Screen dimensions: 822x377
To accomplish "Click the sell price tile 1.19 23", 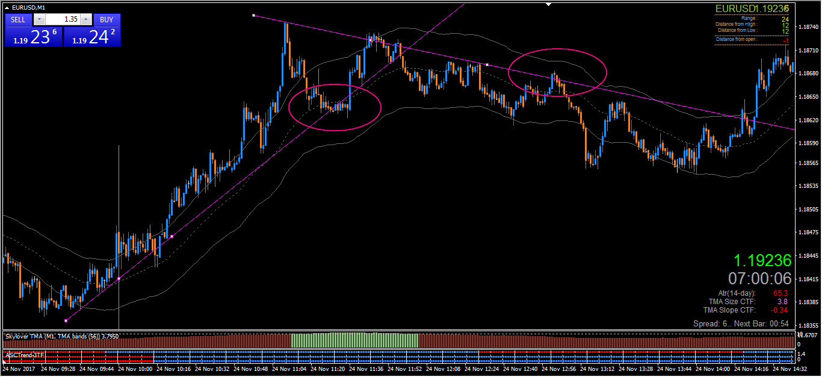I will click(34, 37).
